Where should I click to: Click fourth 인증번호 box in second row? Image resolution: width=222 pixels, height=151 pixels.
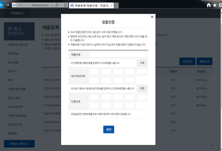[x=130, y=105]
